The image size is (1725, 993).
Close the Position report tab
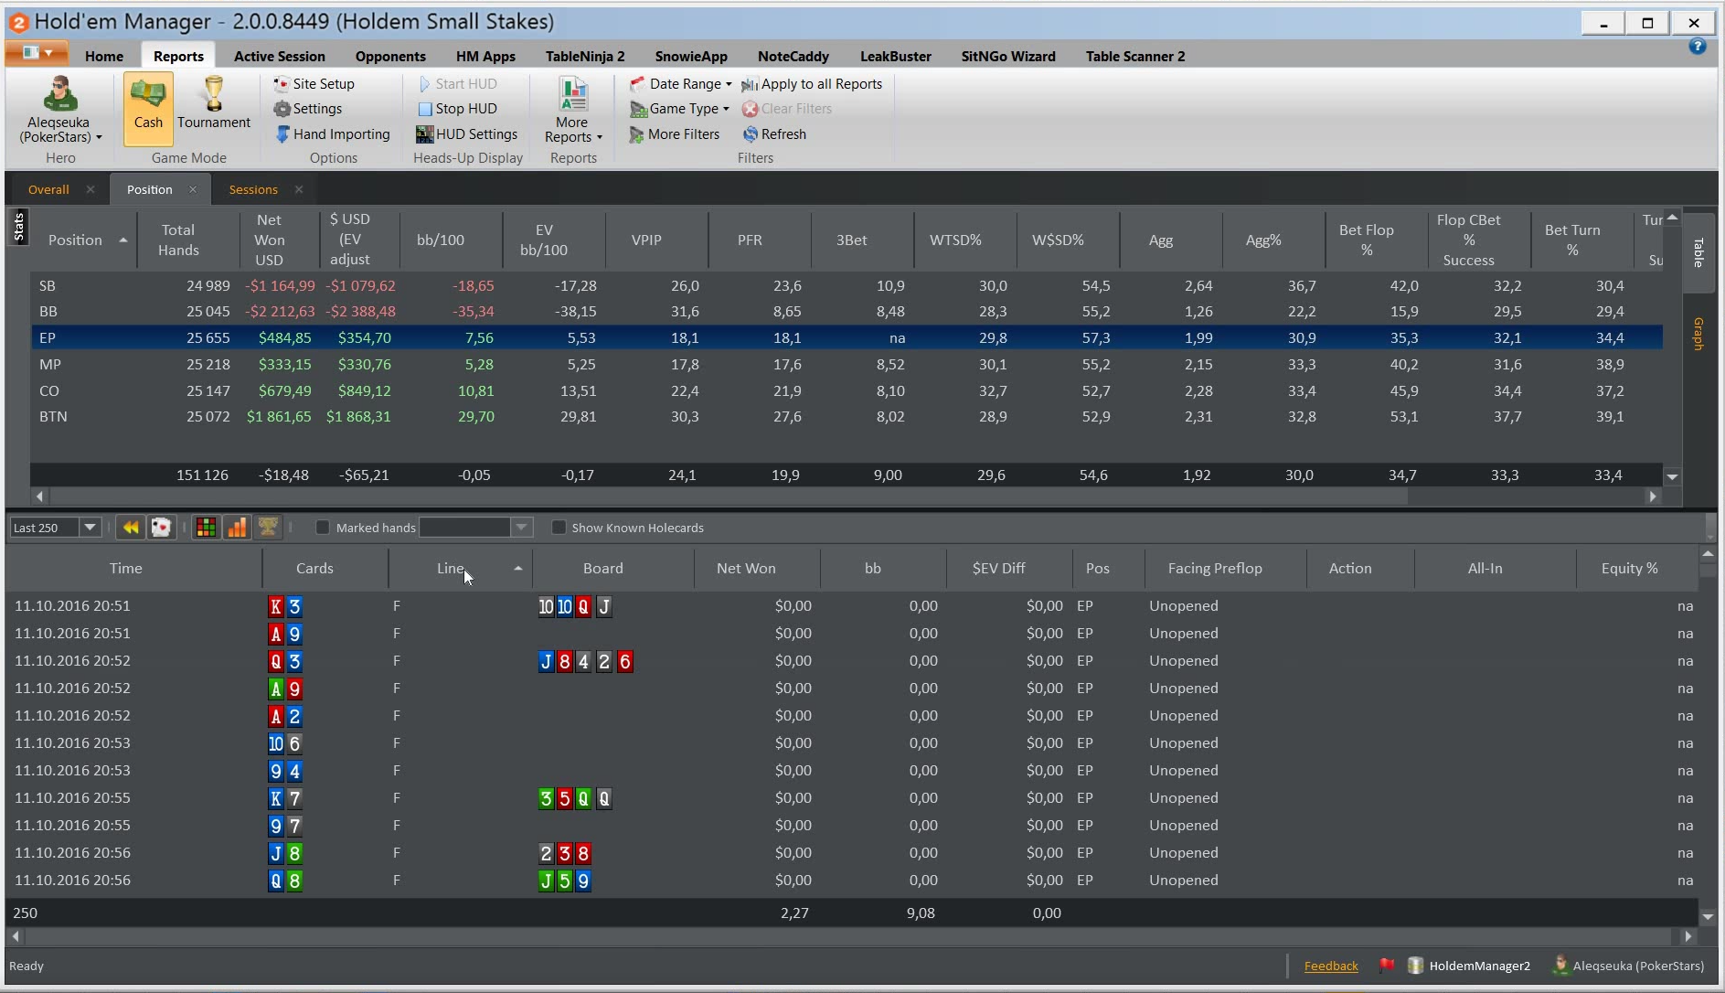pyautogui.click(x=193, y=189)
